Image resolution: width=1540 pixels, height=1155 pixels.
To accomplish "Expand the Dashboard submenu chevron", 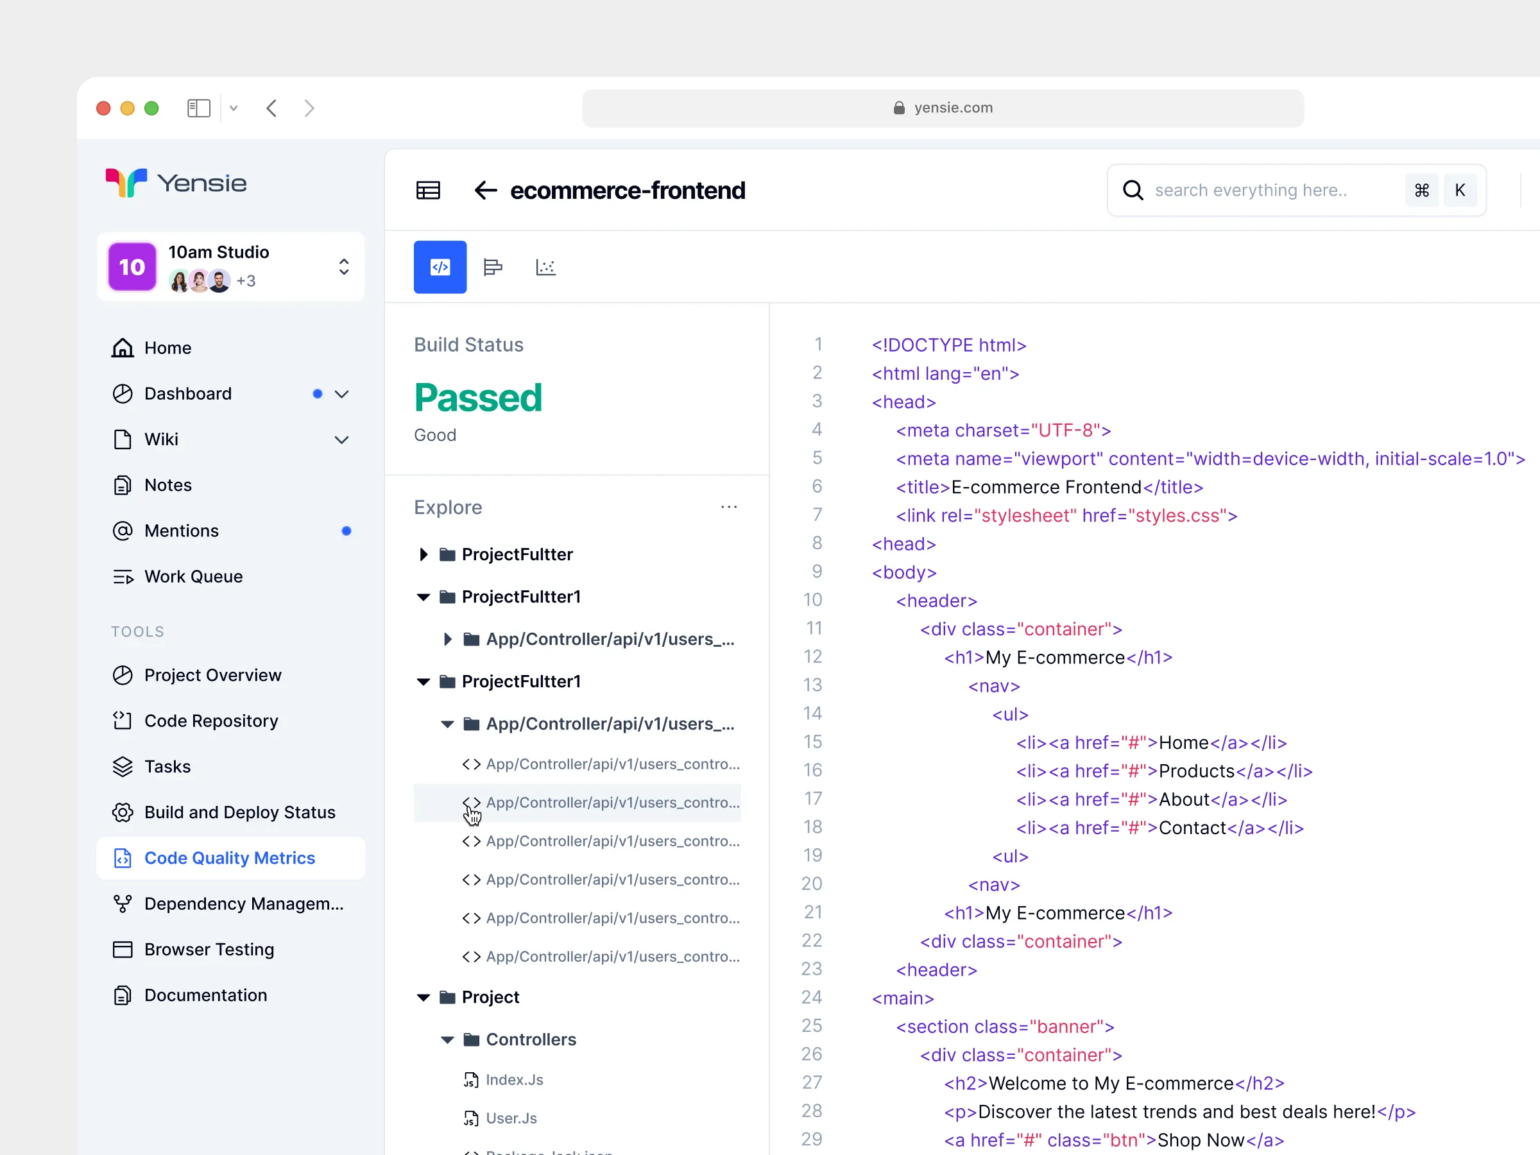I will pyautogui.click(x=342, y=394).
